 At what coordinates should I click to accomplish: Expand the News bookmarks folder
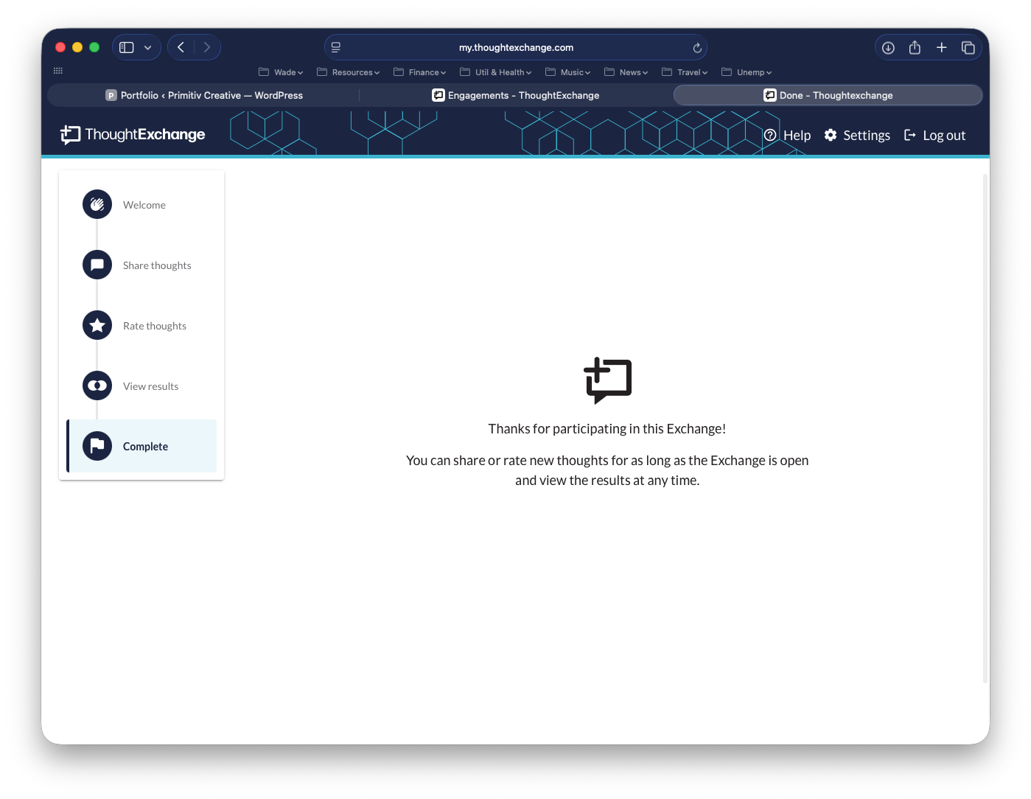(626, 72)
